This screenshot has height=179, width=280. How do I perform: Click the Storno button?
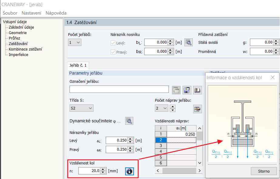click(264, 171)
